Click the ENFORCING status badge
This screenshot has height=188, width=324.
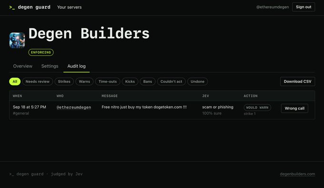41,52
